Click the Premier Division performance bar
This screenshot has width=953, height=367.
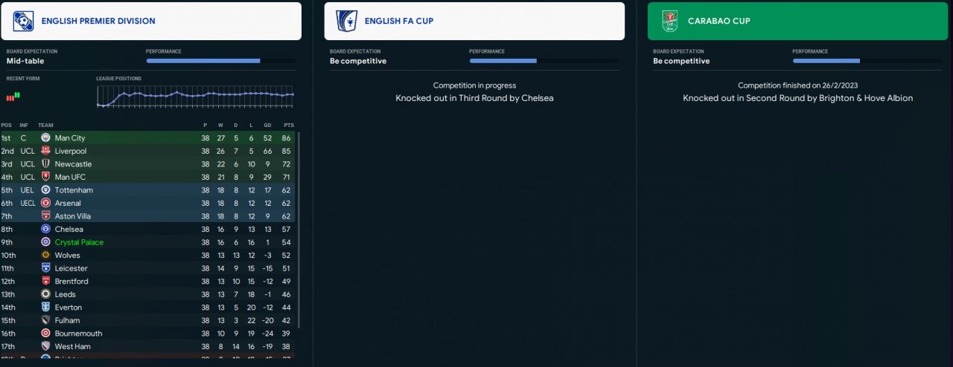pos(221,61)
